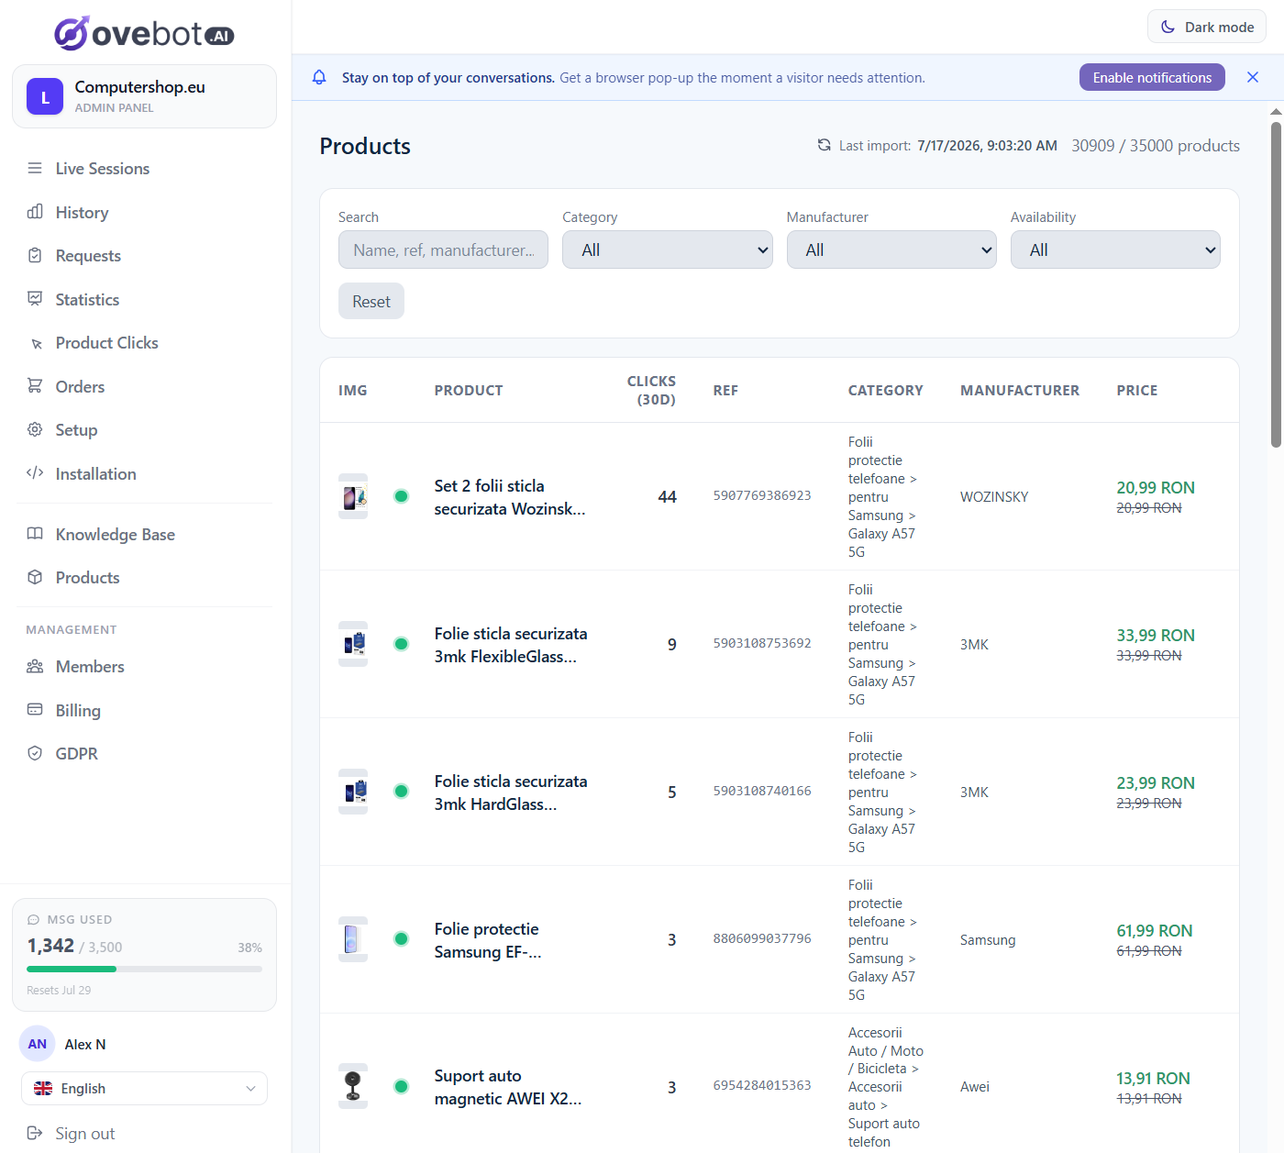Click product name "Folie protectie Samsung EF-..."
Screen dimensions: 1284x1153
click(x=488, y=940)
